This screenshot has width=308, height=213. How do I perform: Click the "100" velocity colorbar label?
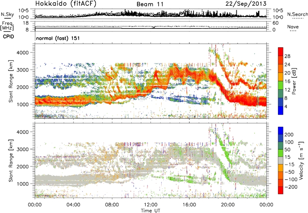click(x=289, y=142)
